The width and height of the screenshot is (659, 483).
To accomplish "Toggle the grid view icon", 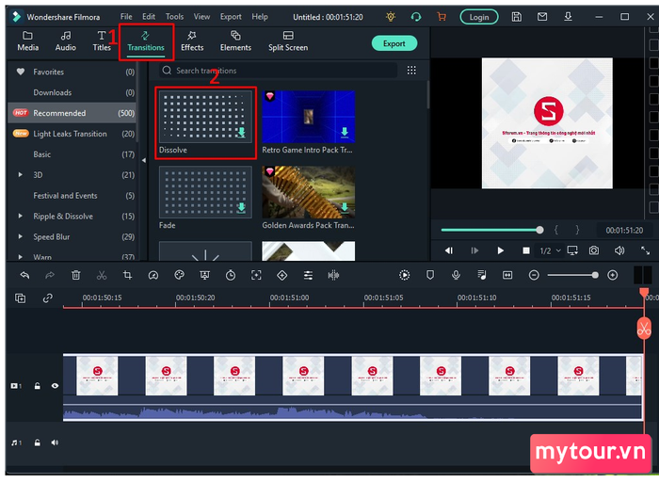I will tap(411, 71).
